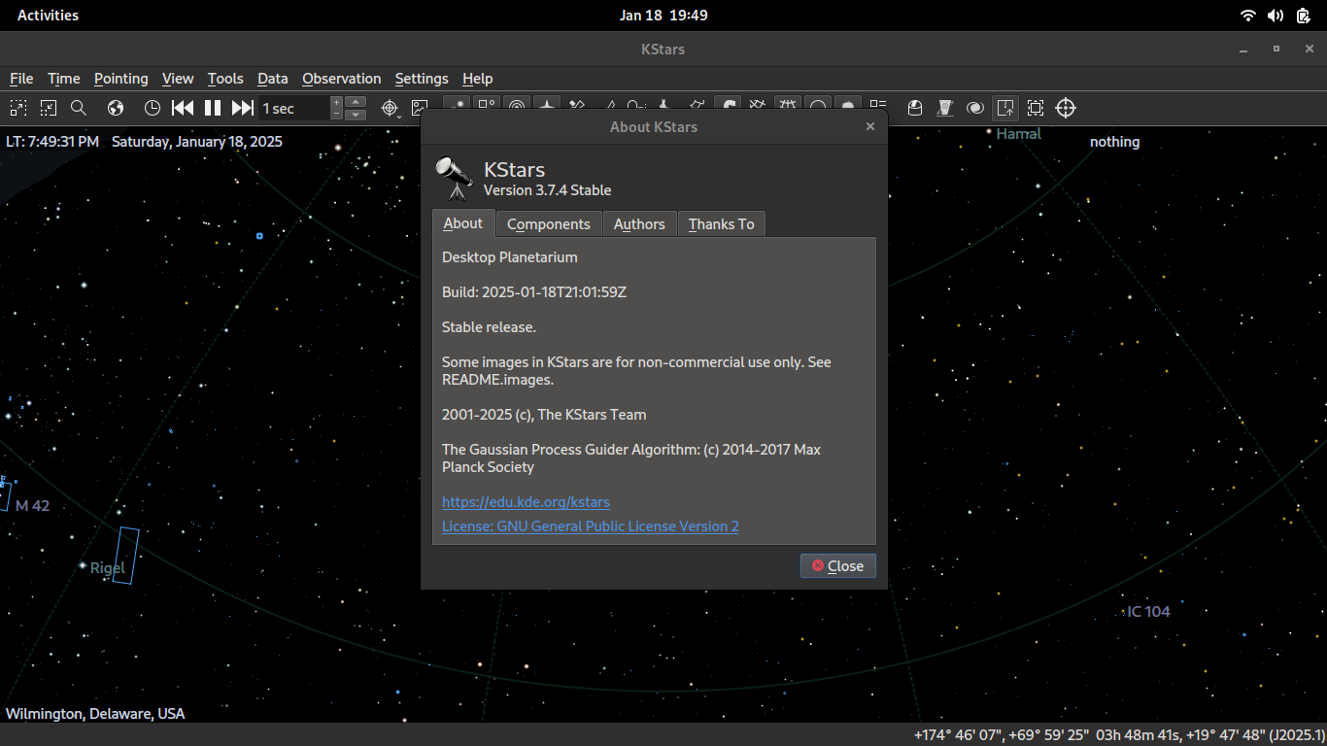
Task: Click the small minus time step button
Action: click(337, 114)
